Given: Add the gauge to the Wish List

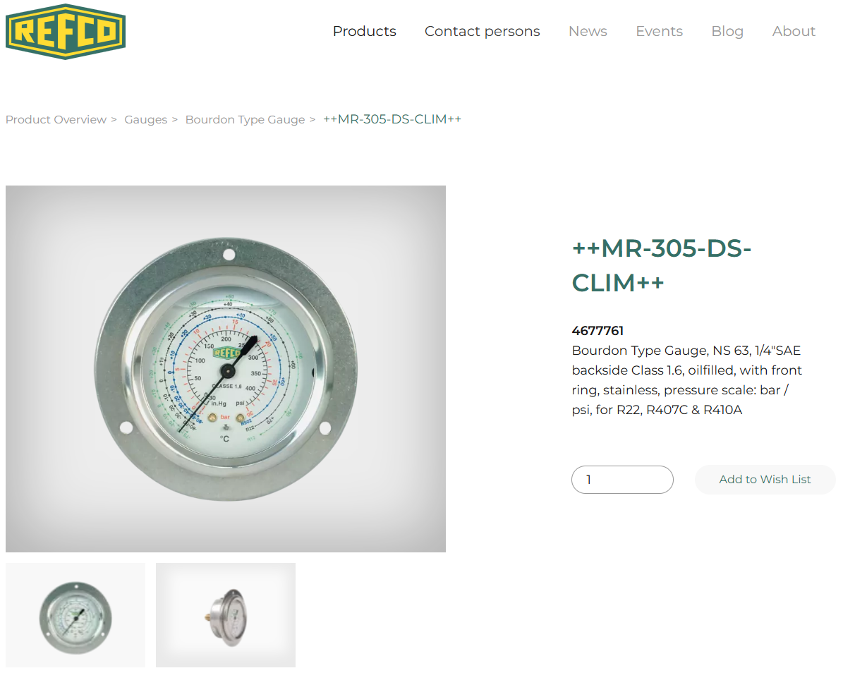Looking at the screenshot, I should [765, 480].
